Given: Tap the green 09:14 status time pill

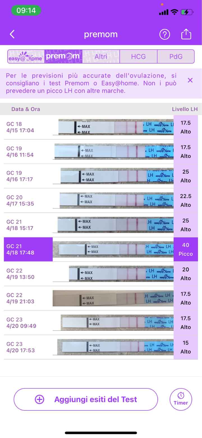Looking at the screenshot, I should (x=26, y=11).
